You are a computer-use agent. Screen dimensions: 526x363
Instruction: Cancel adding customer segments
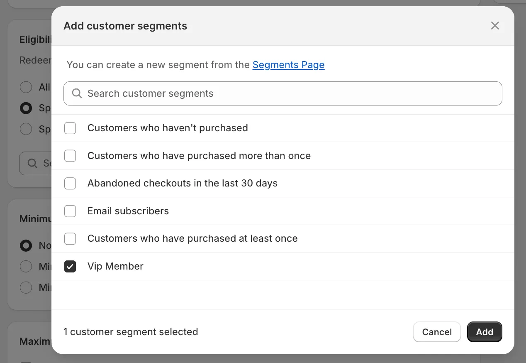click(x=436, y=332)
